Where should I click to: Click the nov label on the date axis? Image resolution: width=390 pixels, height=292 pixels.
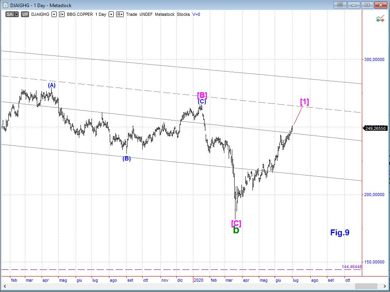(165, 280)
